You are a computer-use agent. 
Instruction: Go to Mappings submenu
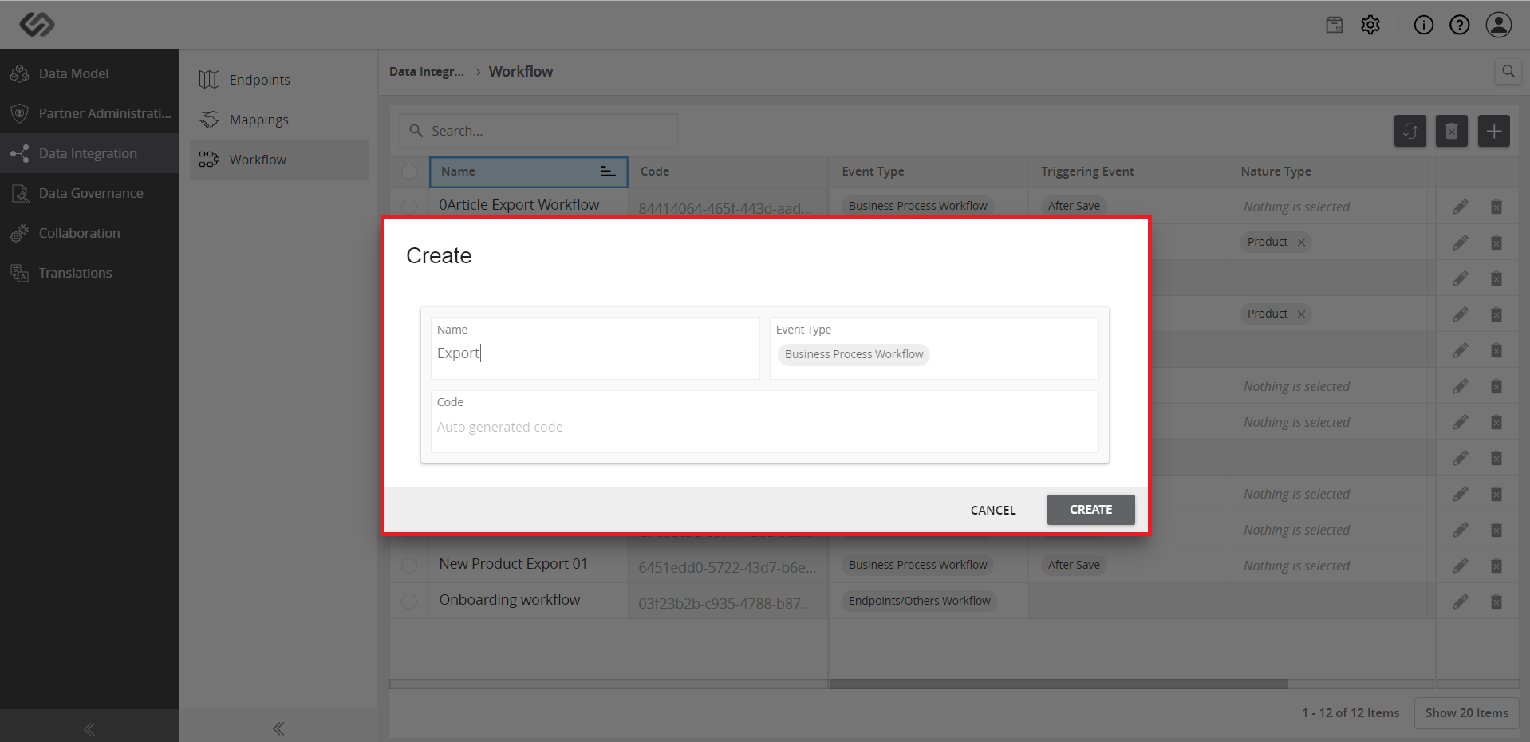279,120
